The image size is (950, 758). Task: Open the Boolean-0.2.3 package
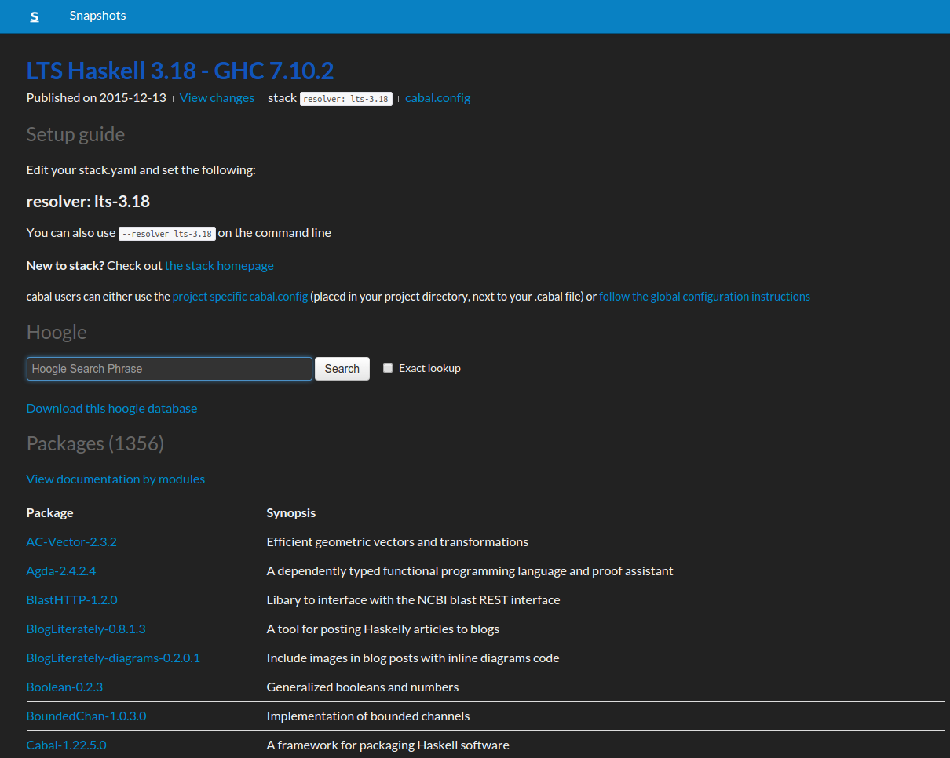(x=64, y=687)
